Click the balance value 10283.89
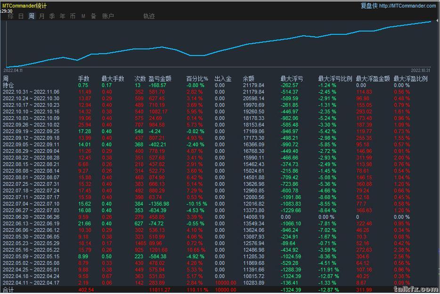The image size is (440, 294). tap(253, 283)
